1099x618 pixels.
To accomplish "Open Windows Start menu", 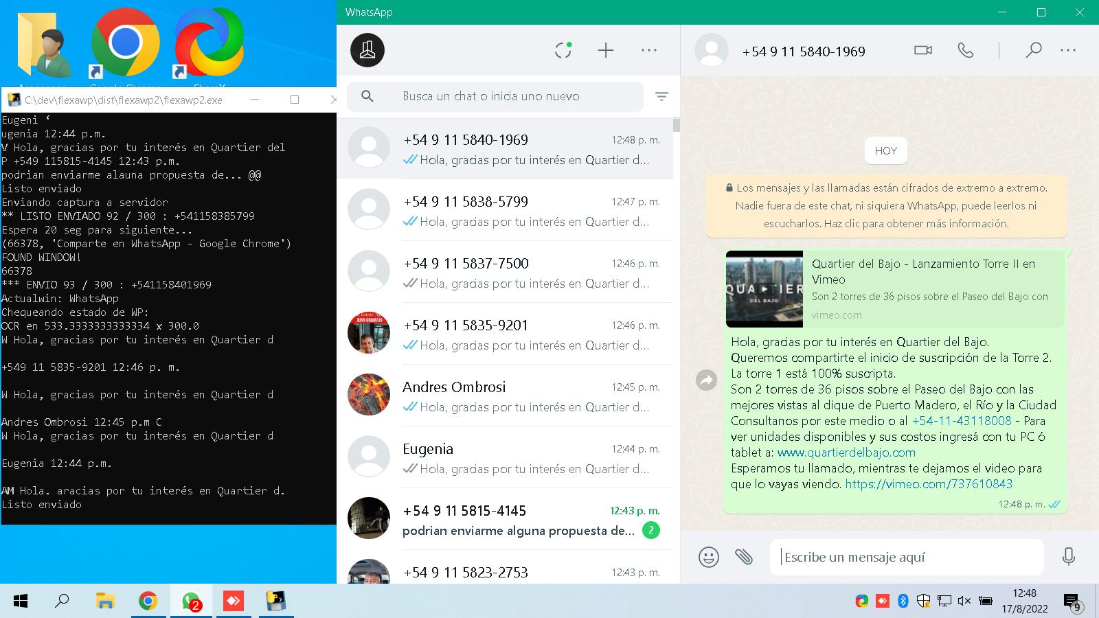I will [x=21, y=602].
